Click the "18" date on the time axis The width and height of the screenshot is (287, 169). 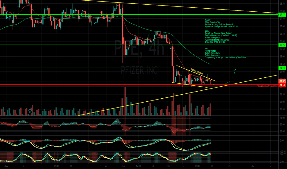click(71, 166)
